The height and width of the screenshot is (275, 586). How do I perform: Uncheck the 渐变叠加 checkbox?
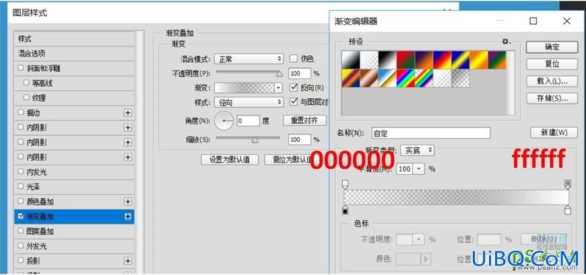pyautogui.click(x=21, y=216)
